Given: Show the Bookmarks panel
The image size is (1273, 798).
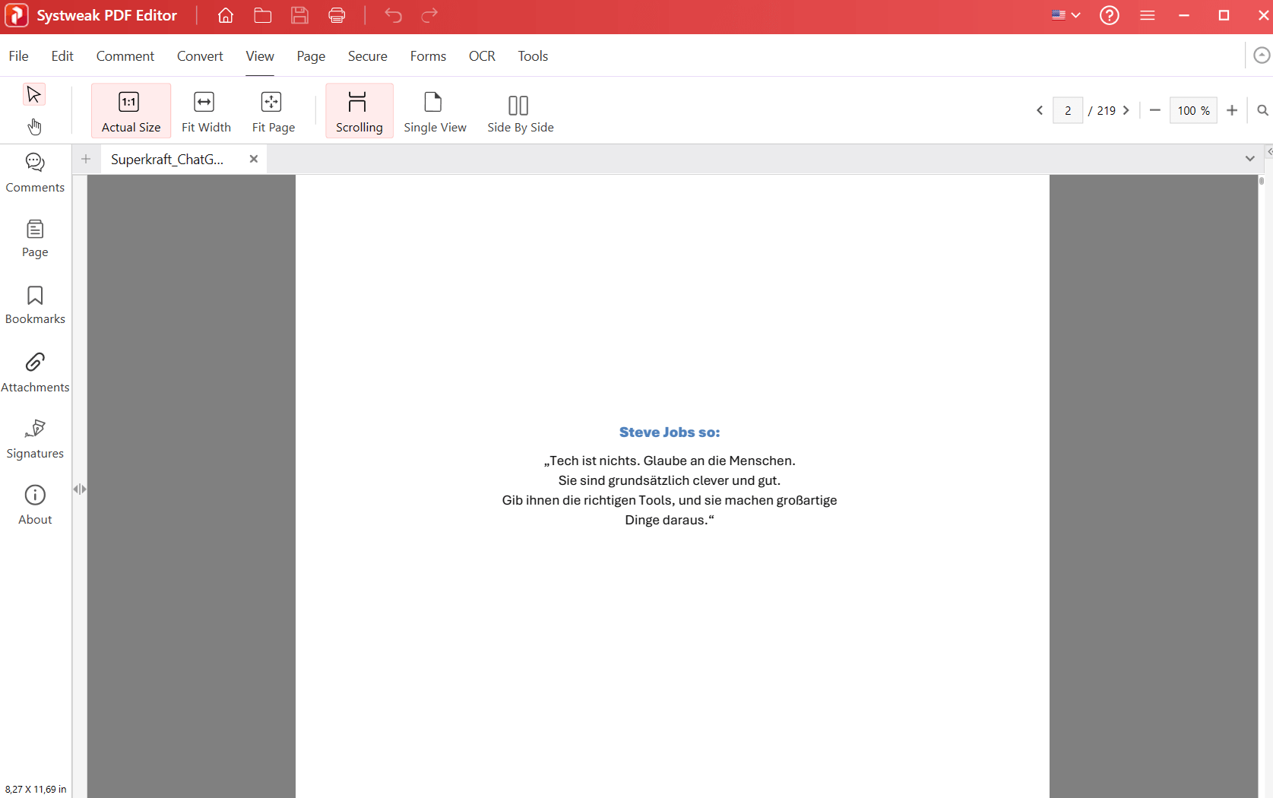Looking at the screenshot, I should [x=34, y=303].
